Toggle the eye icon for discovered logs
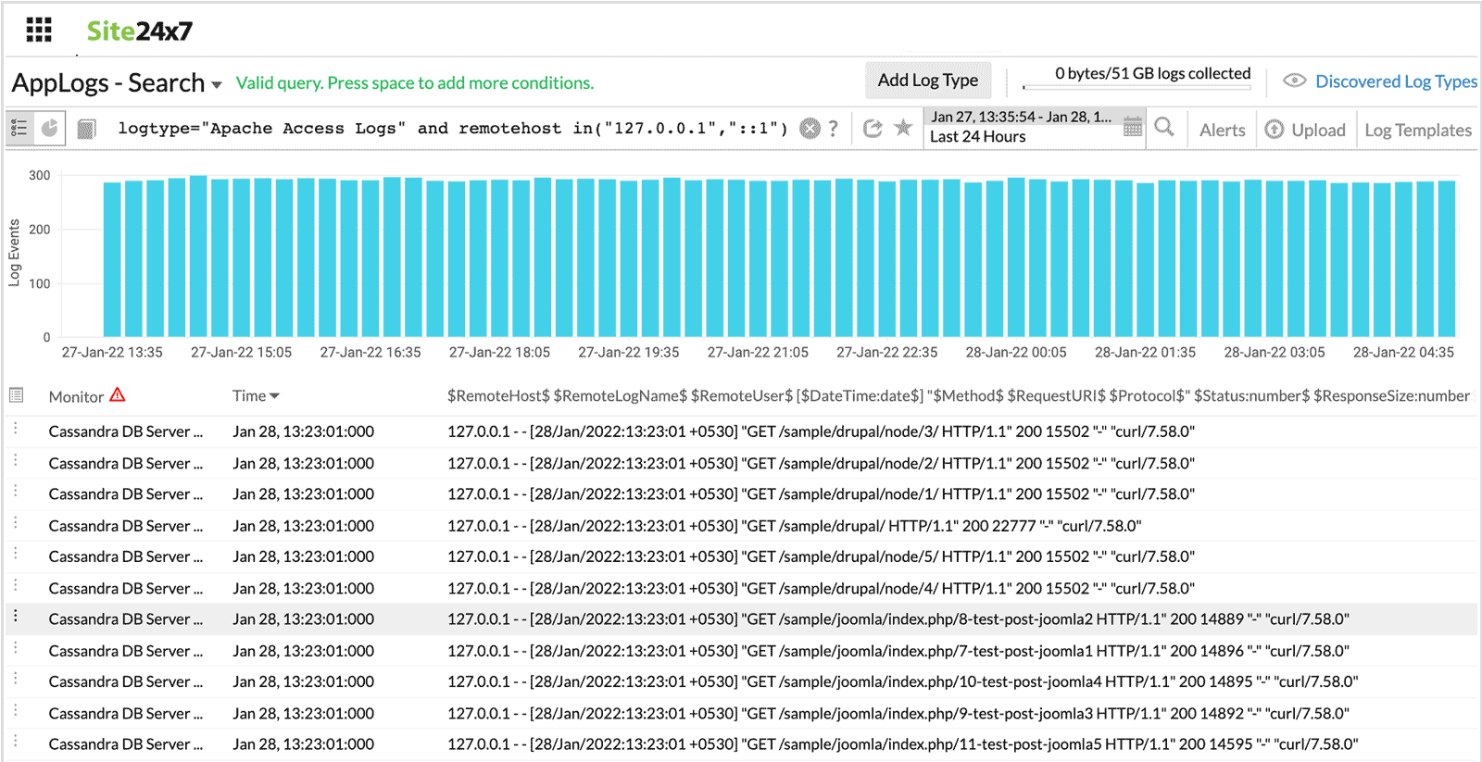Screen dimensions: 1482x762 [1294, 81]
